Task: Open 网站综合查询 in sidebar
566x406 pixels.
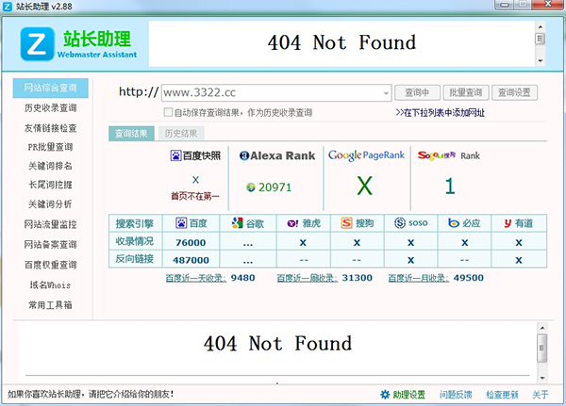Action: tap(51, 88)
